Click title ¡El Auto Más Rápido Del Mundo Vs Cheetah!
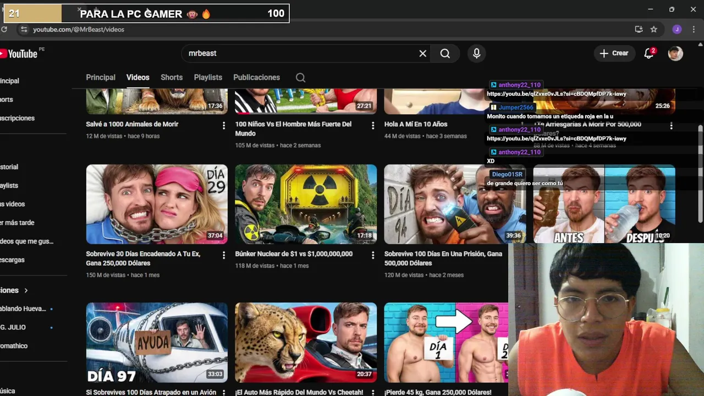The image size is (704, 396). [x=299, y=392]
